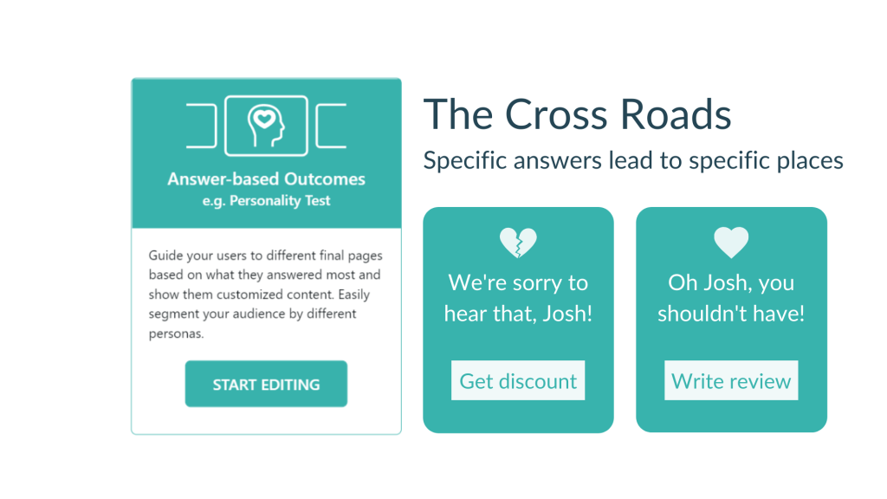This screenshot has width=887, height=499.
Task: Click the word 'personas.' in the description
Action: 176,334
